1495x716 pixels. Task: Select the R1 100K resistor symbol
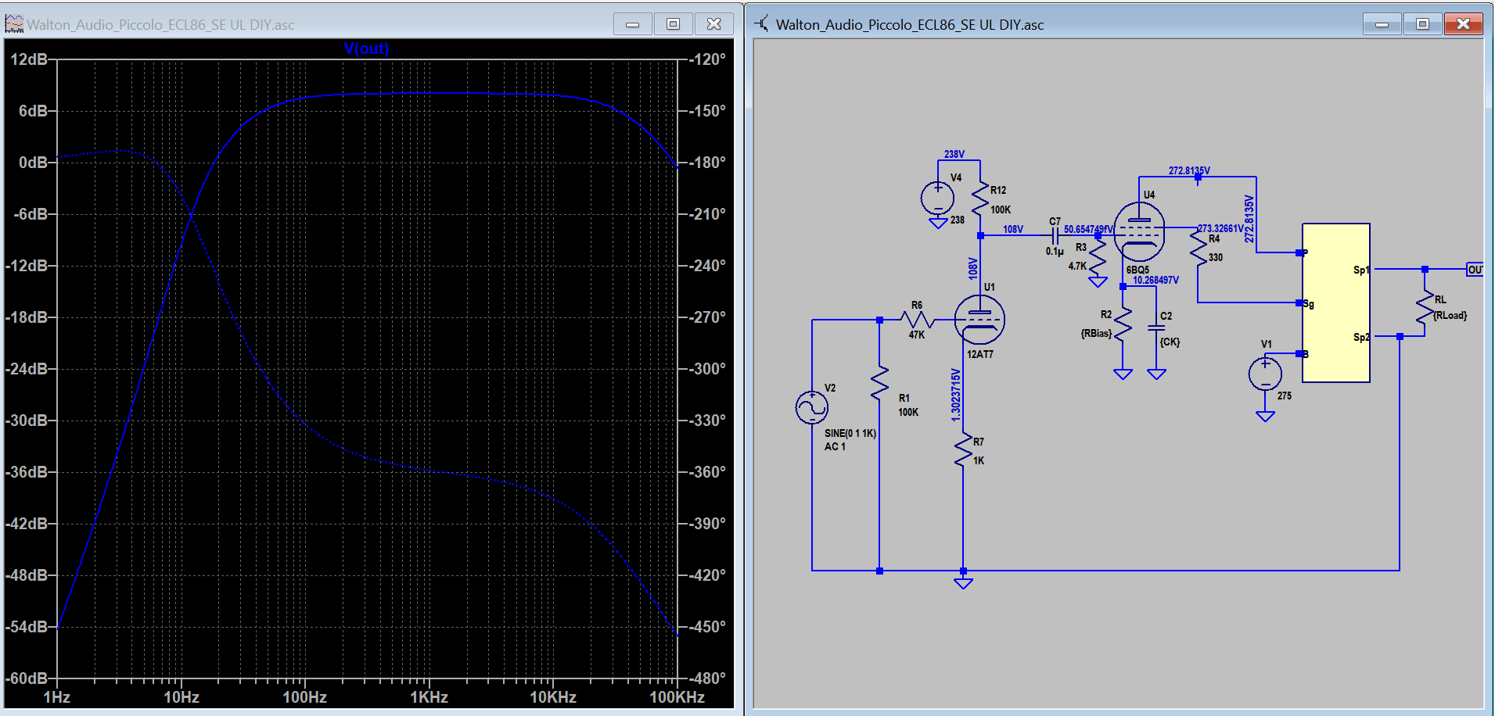point(880,383)
